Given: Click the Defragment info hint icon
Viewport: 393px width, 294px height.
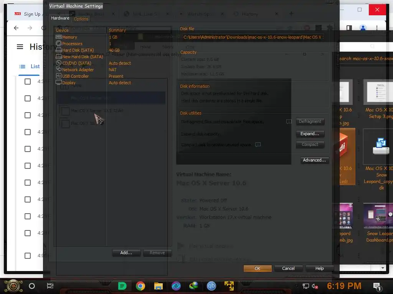Looking at the screenshot, I should tap(289, 121).
